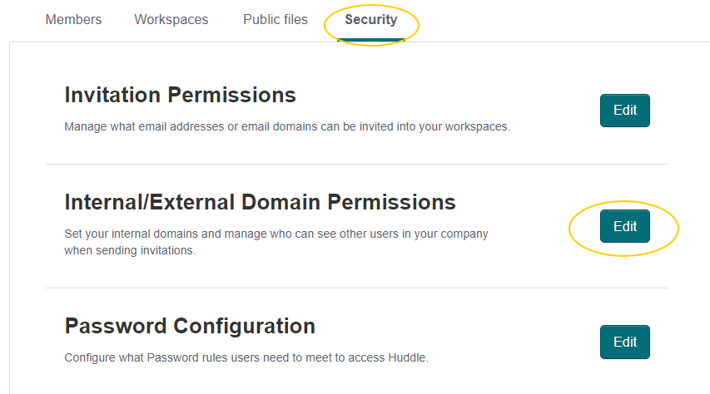The image size is (710, 394).
Task: Edit the Invitation Permissions settings
Action: pyautogui.click(x=624, y=111)
